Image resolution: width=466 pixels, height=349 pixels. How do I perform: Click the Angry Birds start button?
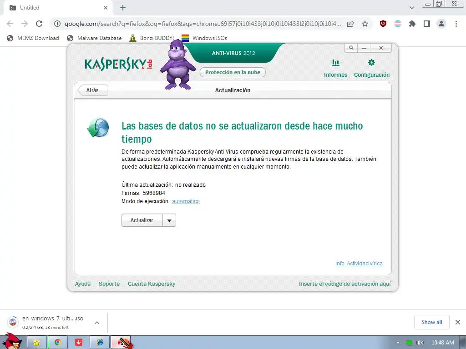pyautogui.click(x=12, y=341)
